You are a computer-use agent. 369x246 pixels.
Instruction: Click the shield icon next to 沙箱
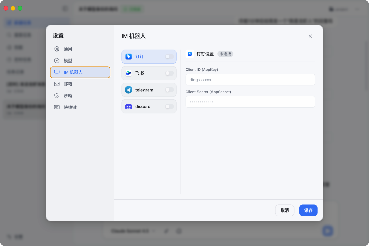[x=57, y=96]
